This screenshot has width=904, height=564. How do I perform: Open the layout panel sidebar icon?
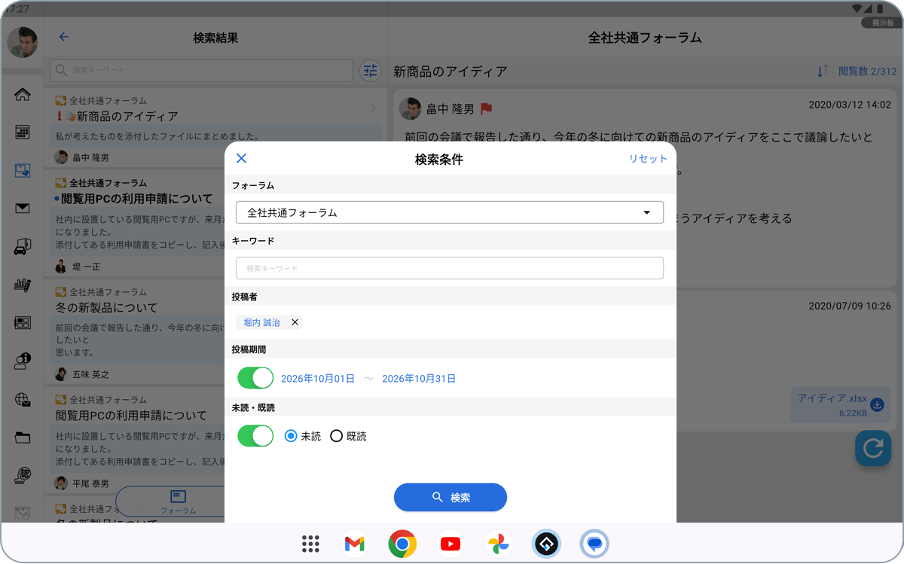(x=23, y=323)
